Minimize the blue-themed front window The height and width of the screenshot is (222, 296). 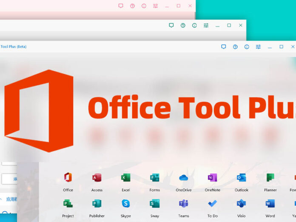(270, 47)
